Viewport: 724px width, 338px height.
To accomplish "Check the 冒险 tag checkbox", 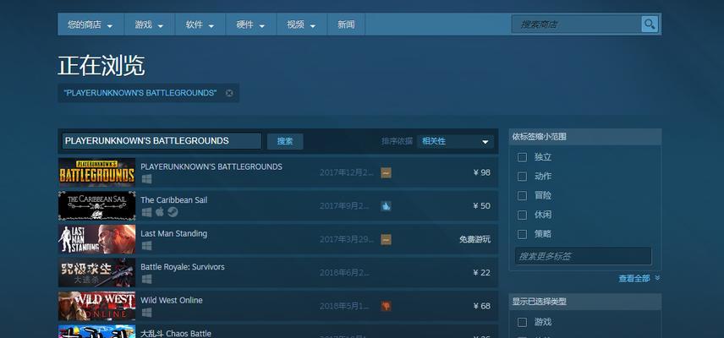I will tap(522, 195).
